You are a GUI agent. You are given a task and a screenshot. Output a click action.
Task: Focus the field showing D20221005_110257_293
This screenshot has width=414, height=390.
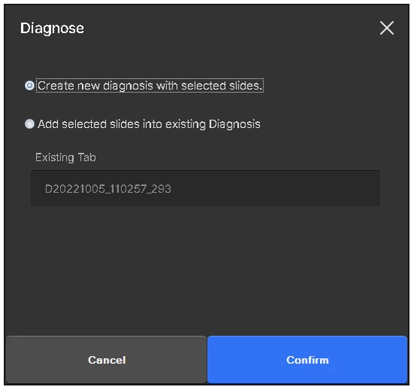coord(205,188)
